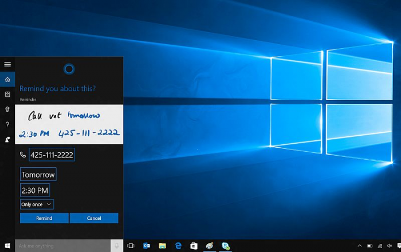Open Microsoft Edge from taskbar
The width and height of the screenshot is (401, 252).
[x=178, y=246]
